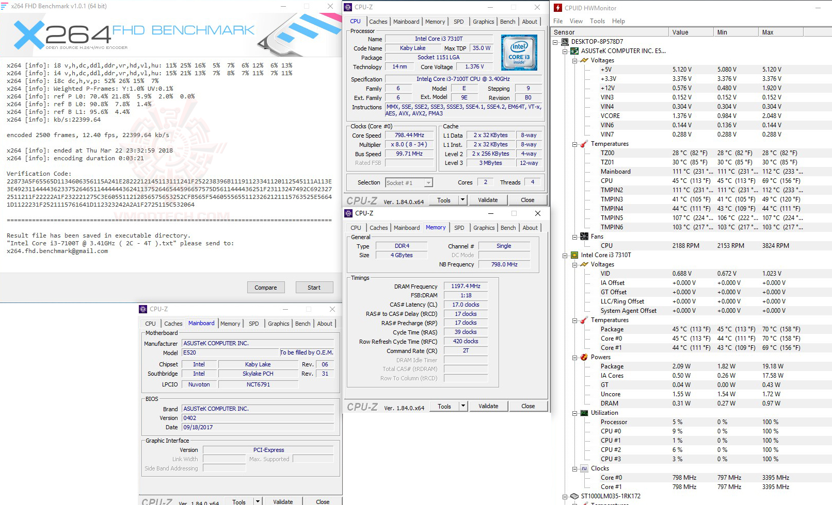This screenshot has width=832, height=505.
Task: Click the ST1000LM035 drive icon
Action: pos(574,496)
